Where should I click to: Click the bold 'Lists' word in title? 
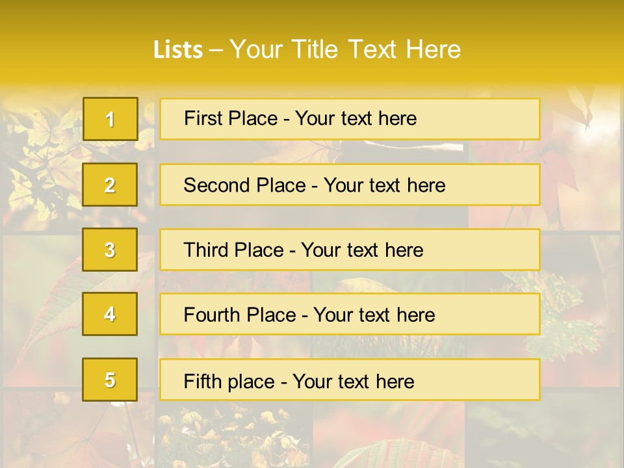pos(178,50)
